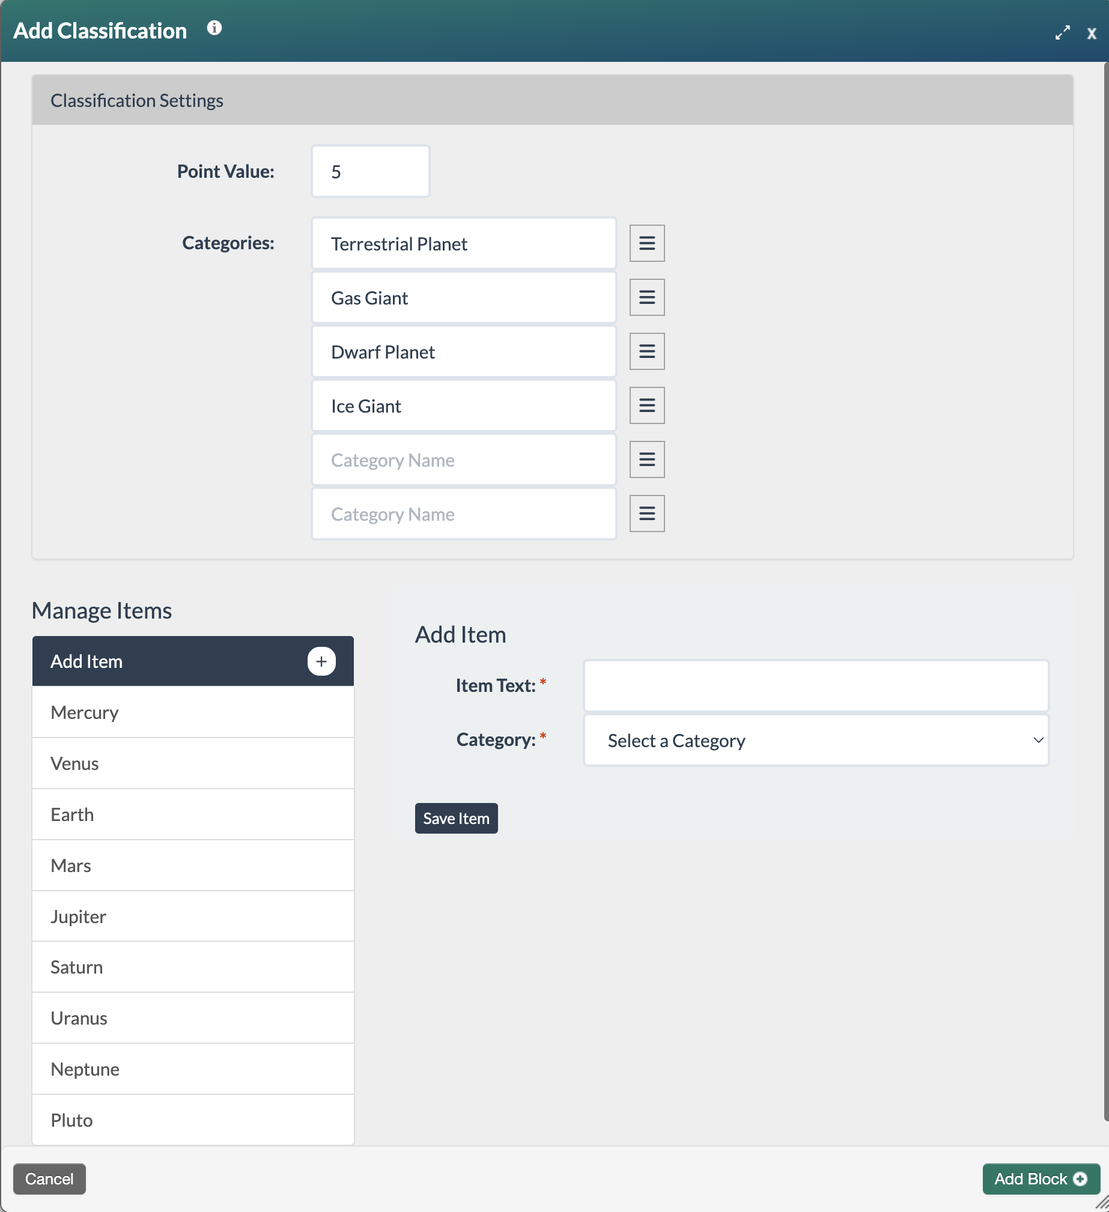Click the reorder handle for Terrestrial Planet
Screen dimensions: 1109x1212
tap(646, 243)
